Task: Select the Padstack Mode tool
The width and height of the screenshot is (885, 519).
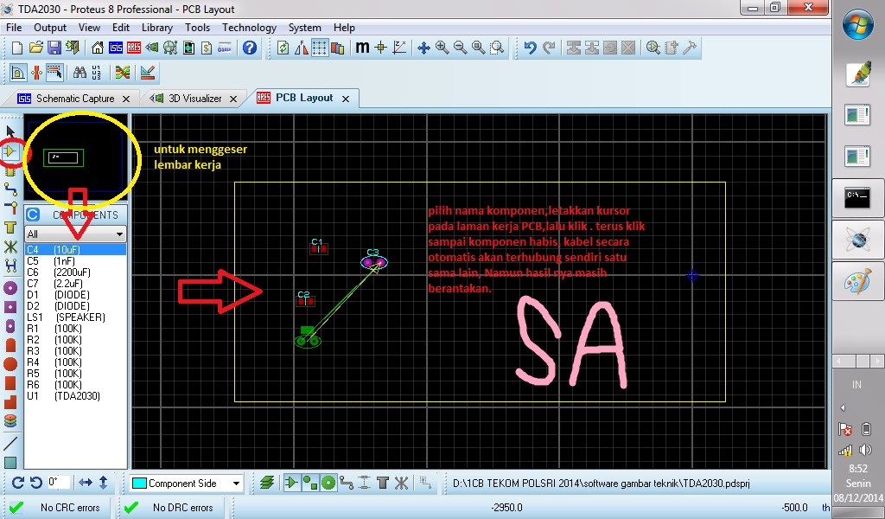Action: point(10,420)
